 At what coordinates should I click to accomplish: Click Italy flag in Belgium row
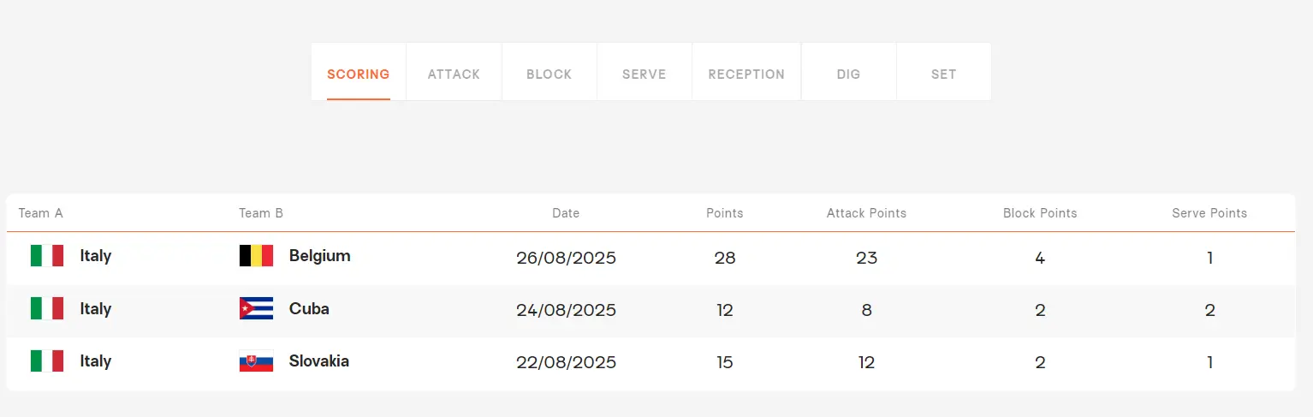(x=47, y=256)
